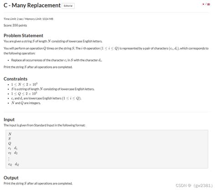Click the Output section heading

point(11,178)
